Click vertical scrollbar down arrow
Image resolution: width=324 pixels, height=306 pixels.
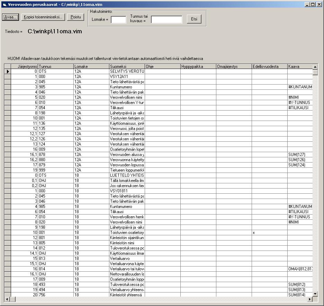[315, 294]
